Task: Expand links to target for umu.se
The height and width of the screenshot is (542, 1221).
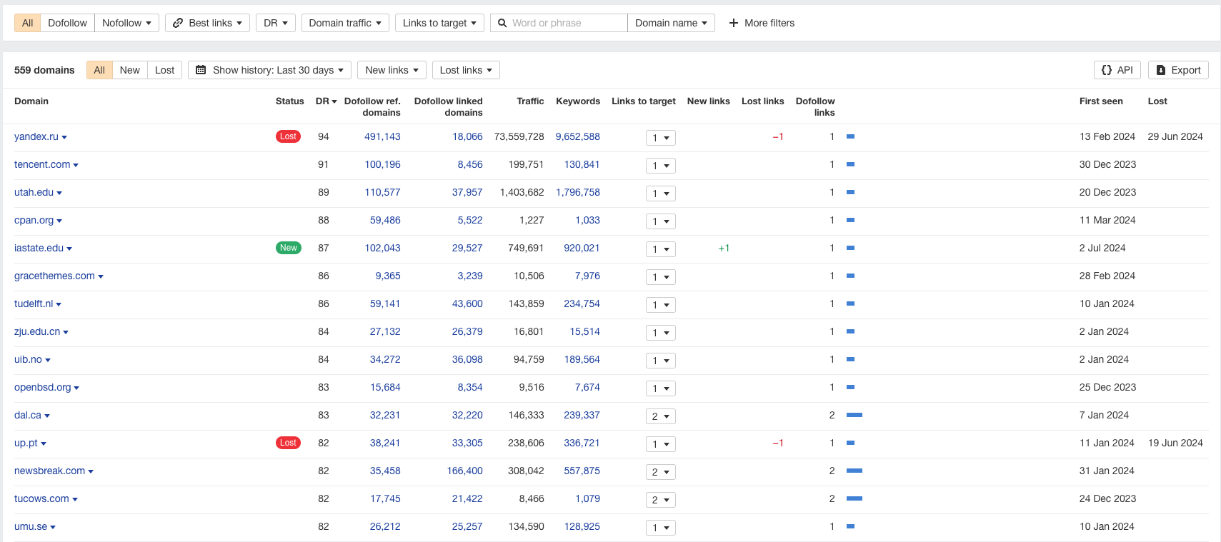Action: 660,528
